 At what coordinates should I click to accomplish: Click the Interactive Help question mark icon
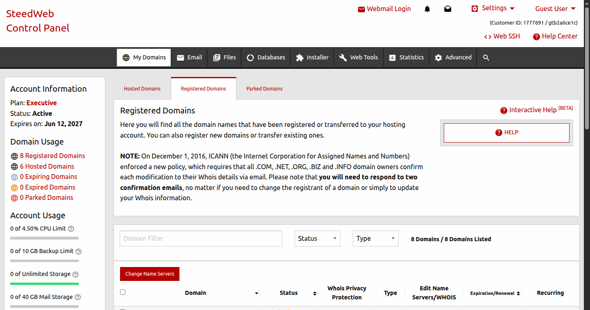pyautogui.click(x=504, y=111)
